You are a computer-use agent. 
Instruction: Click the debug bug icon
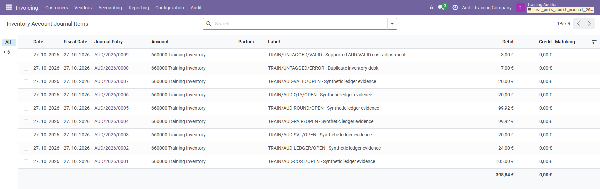[x=431, y=7]
